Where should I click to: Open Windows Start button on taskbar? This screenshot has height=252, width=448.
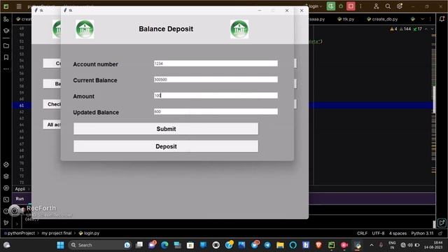61,245
